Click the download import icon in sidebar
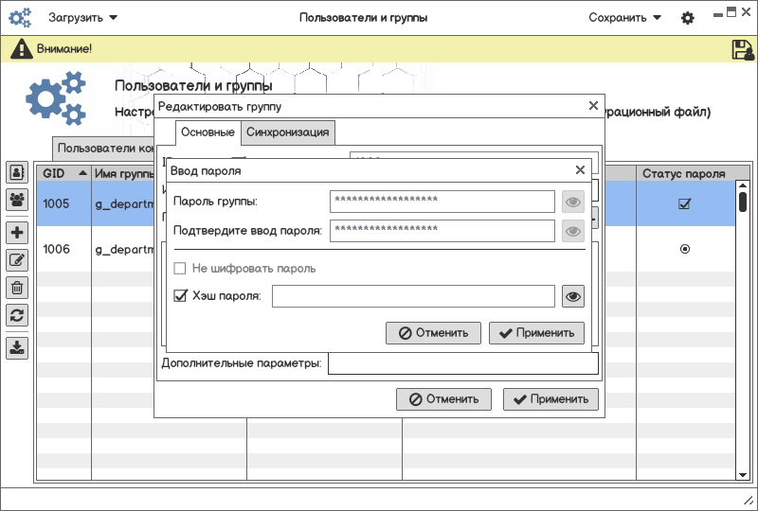The image size is (758, 511). 17,347
